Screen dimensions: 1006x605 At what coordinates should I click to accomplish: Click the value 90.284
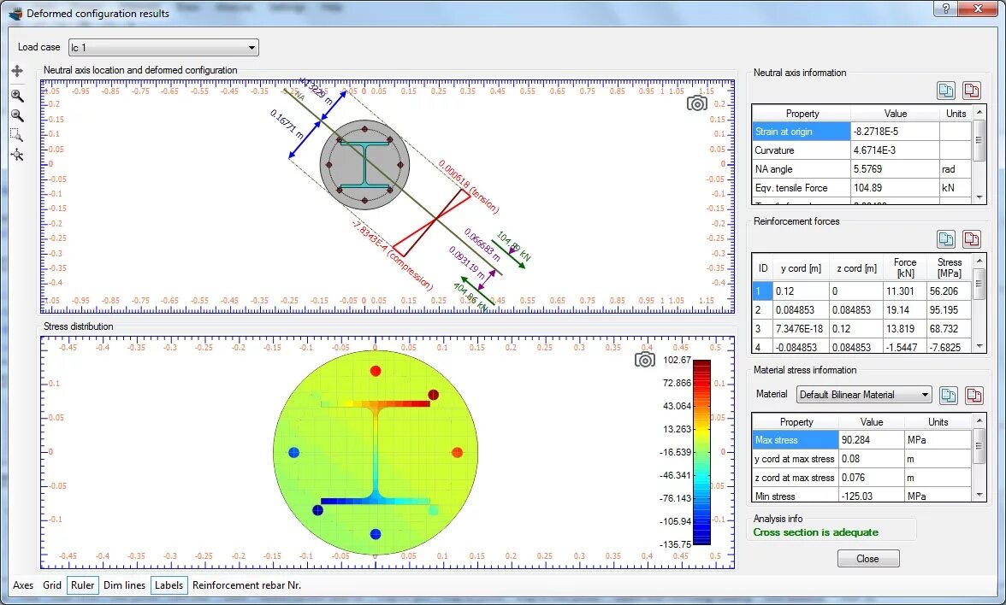coord(856,440)
